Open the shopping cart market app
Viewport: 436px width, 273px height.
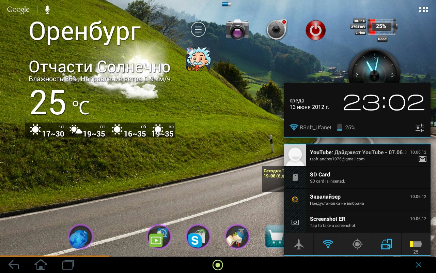[275, 236]
